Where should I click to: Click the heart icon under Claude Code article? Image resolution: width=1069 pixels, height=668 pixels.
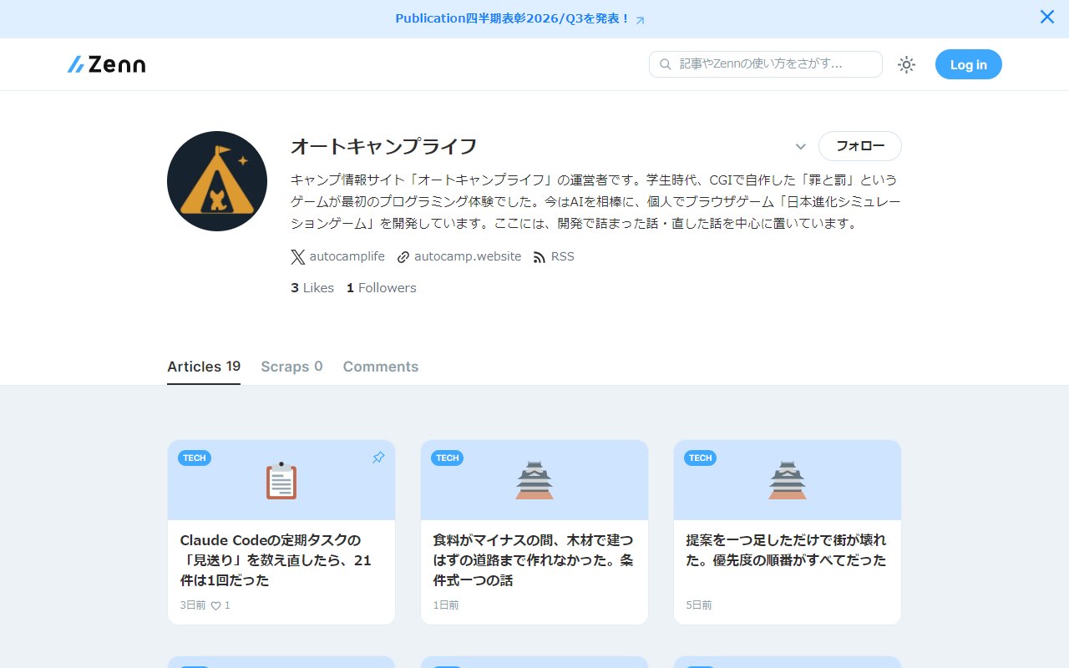[x=215, y=605]
